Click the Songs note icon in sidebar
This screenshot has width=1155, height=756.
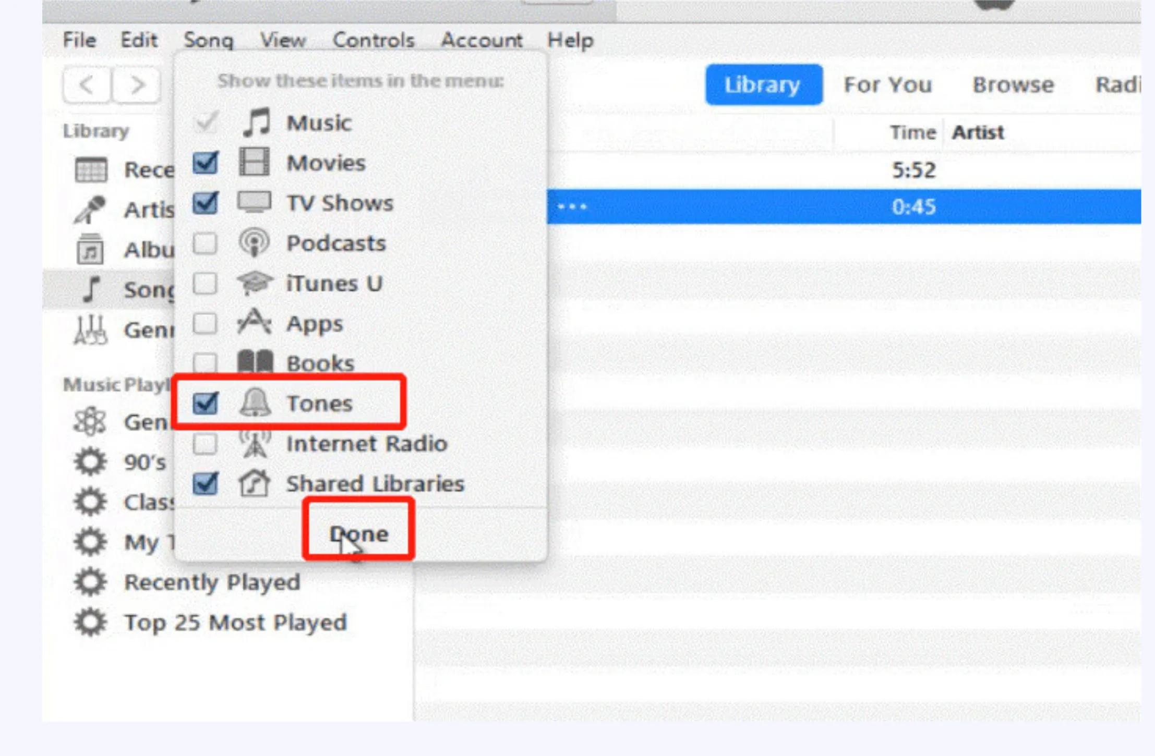click(x=91, y=289)
